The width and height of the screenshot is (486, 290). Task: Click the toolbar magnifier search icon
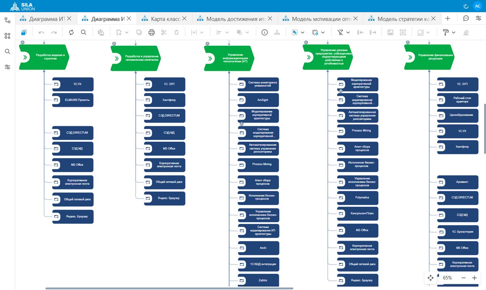pos(83,32)
